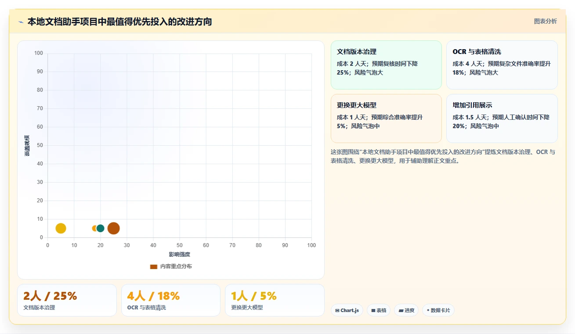Open the 更换更大模型 orange info card heading
The height and width of the screenshot is (334, 575).
point(356,105)
